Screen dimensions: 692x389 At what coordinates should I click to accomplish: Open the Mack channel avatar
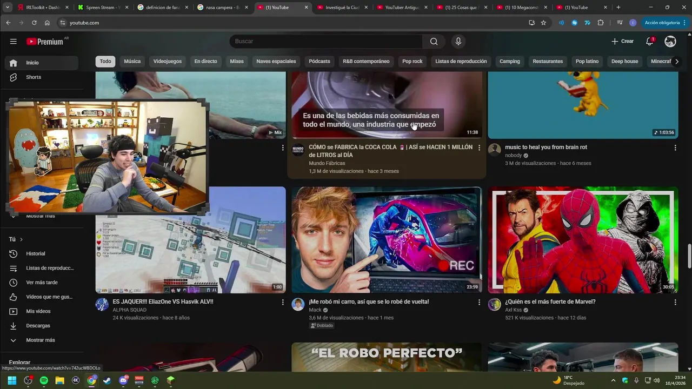pyautogui.click(x=298, y=304)
